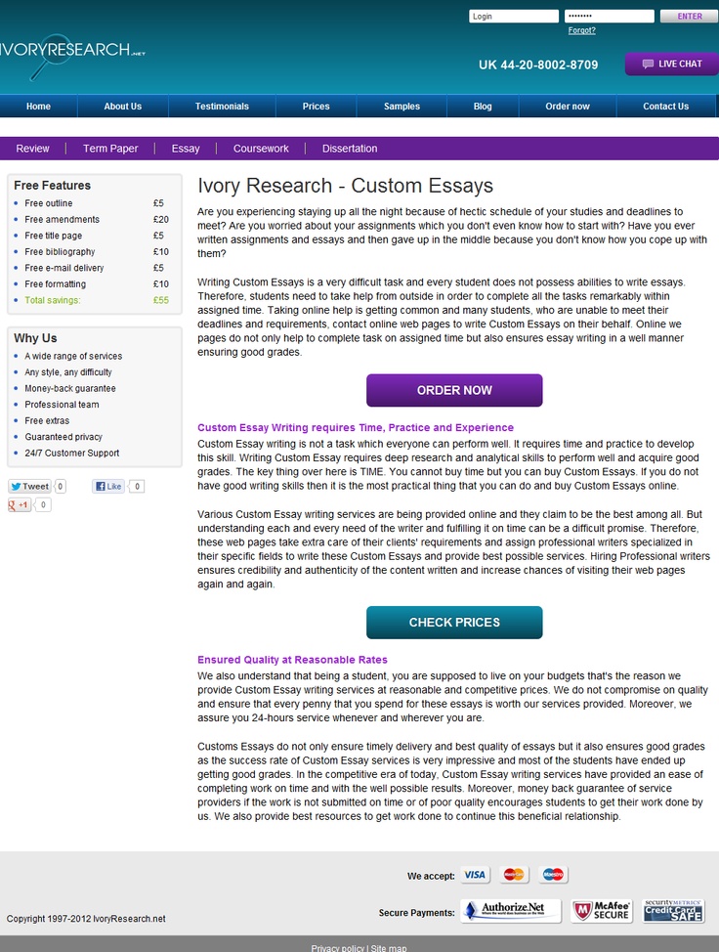Open the Forgot? password link

[582, 30]
